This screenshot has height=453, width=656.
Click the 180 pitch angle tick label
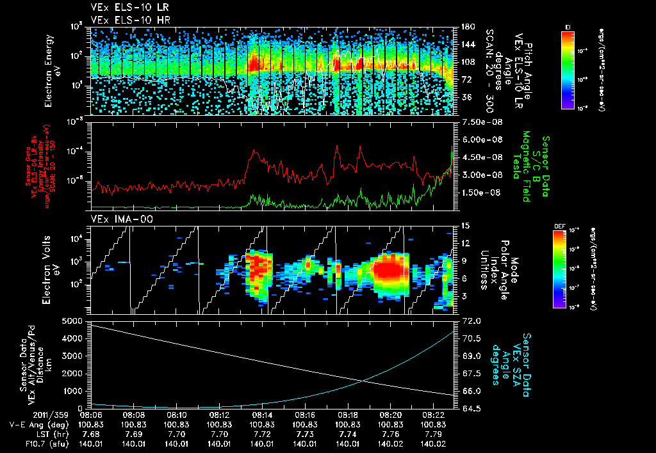coord(468,27)
